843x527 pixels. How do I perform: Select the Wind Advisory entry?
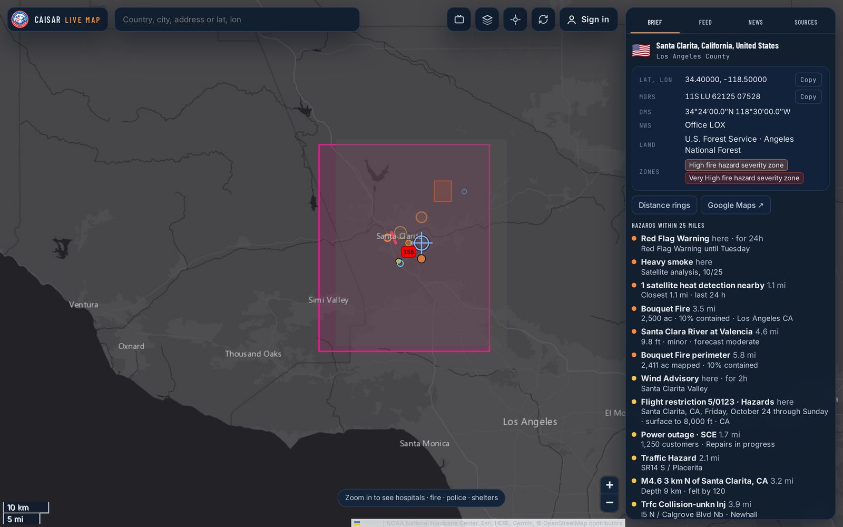(x=731, y=383)
